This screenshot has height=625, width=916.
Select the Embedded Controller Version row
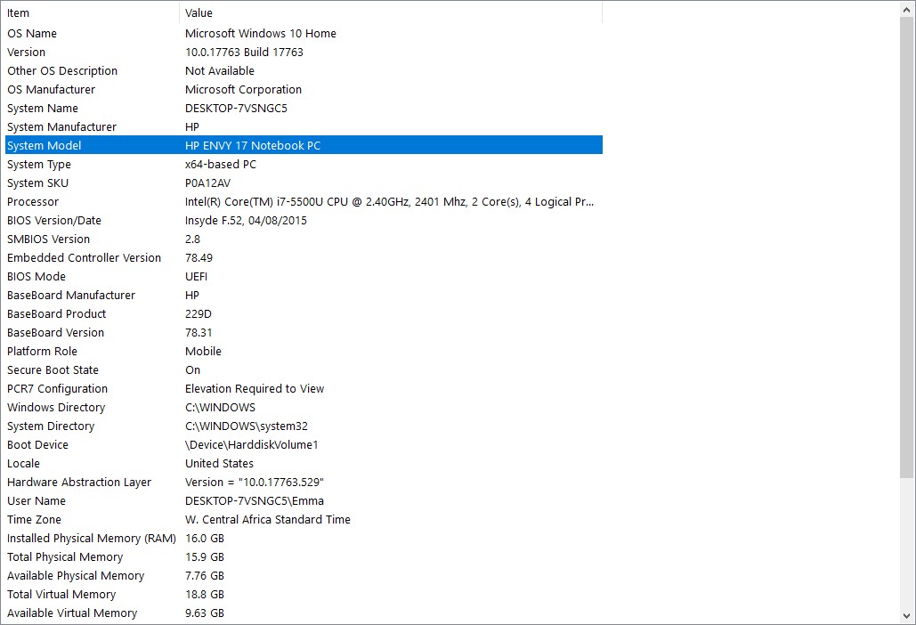tap(304, 257)
